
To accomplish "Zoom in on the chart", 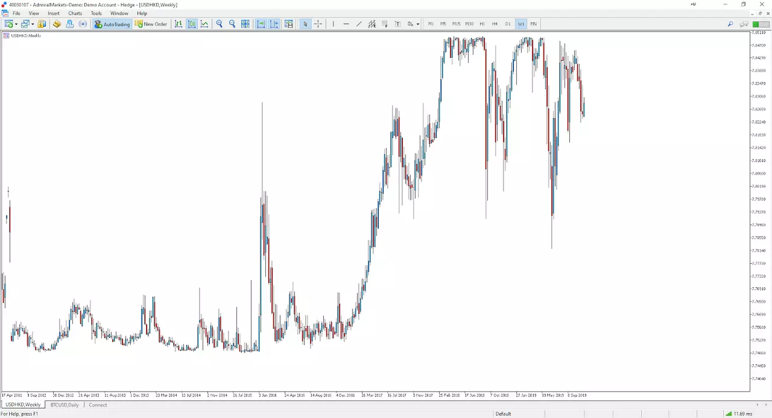I will point(220,24).
